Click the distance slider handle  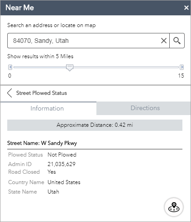pyautogui.click(x=70, y=68)
